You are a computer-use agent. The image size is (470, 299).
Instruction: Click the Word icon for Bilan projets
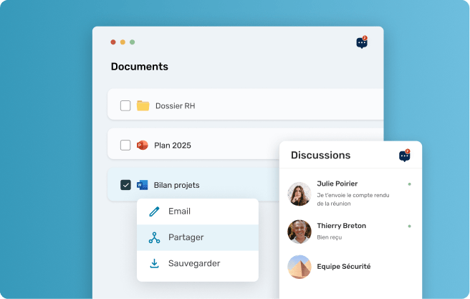[143, 185]
